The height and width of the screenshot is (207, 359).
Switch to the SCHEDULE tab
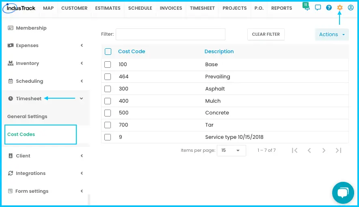click(x=140, y=8)
